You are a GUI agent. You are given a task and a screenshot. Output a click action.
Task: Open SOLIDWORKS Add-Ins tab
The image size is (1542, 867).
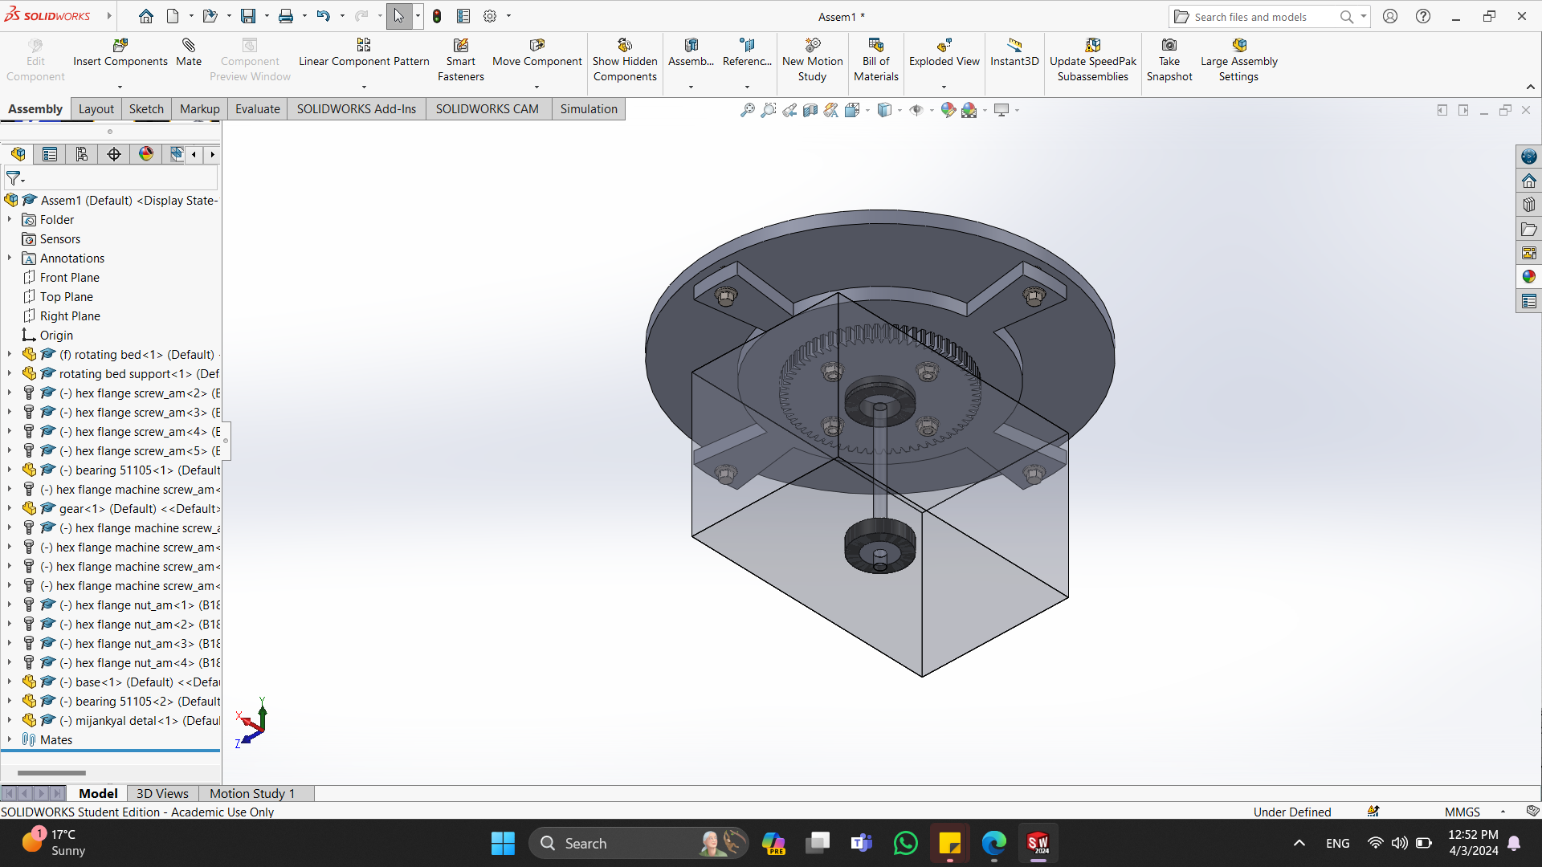[x=357, y=109]
